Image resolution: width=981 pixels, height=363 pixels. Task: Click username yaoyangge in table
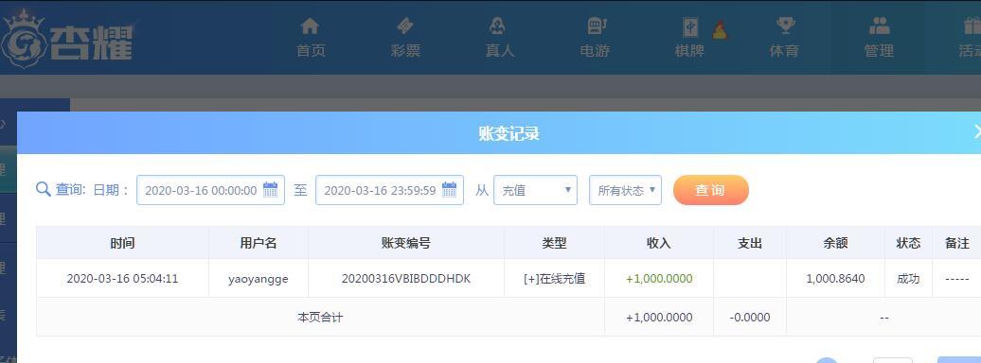pyautogui.click(x=259, y=279)
